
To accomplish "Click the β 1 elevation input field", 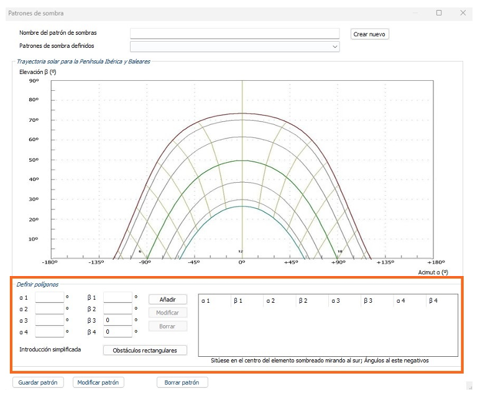I will point(118,298).
